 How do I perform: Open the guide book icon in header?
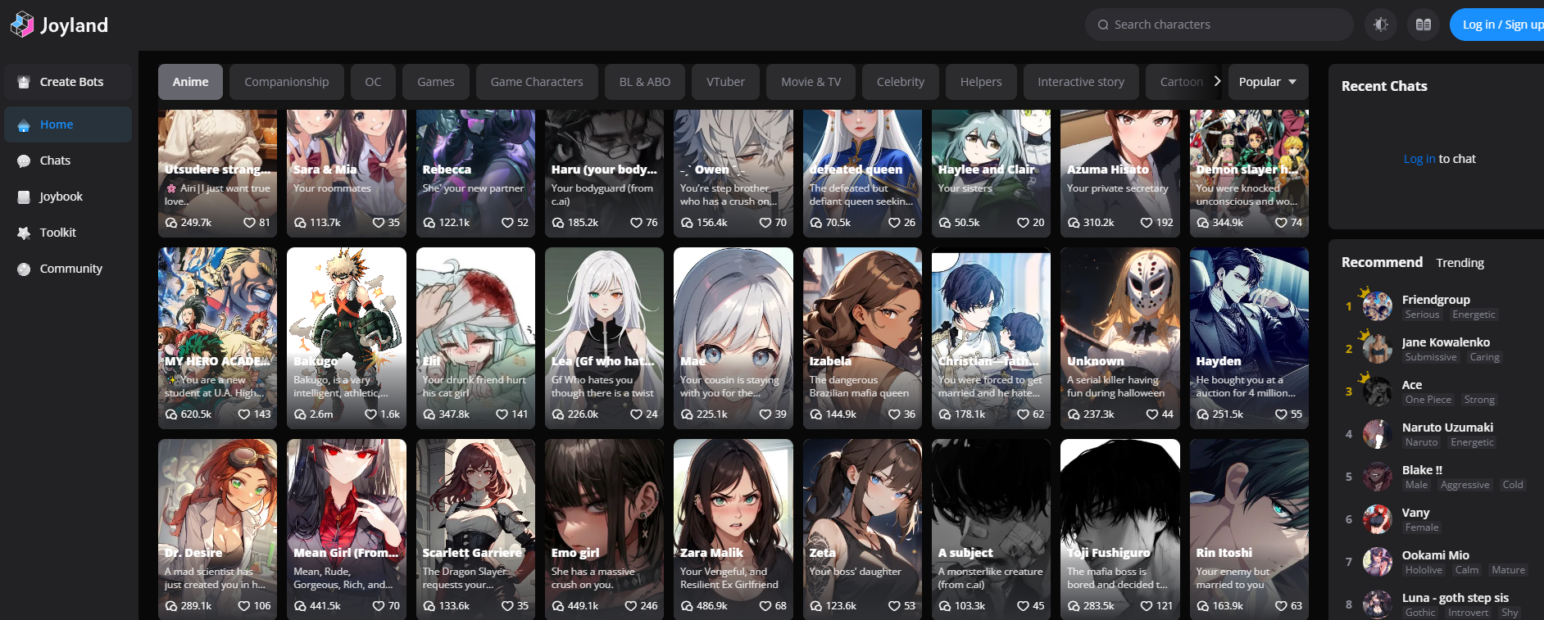point(1424,25)
